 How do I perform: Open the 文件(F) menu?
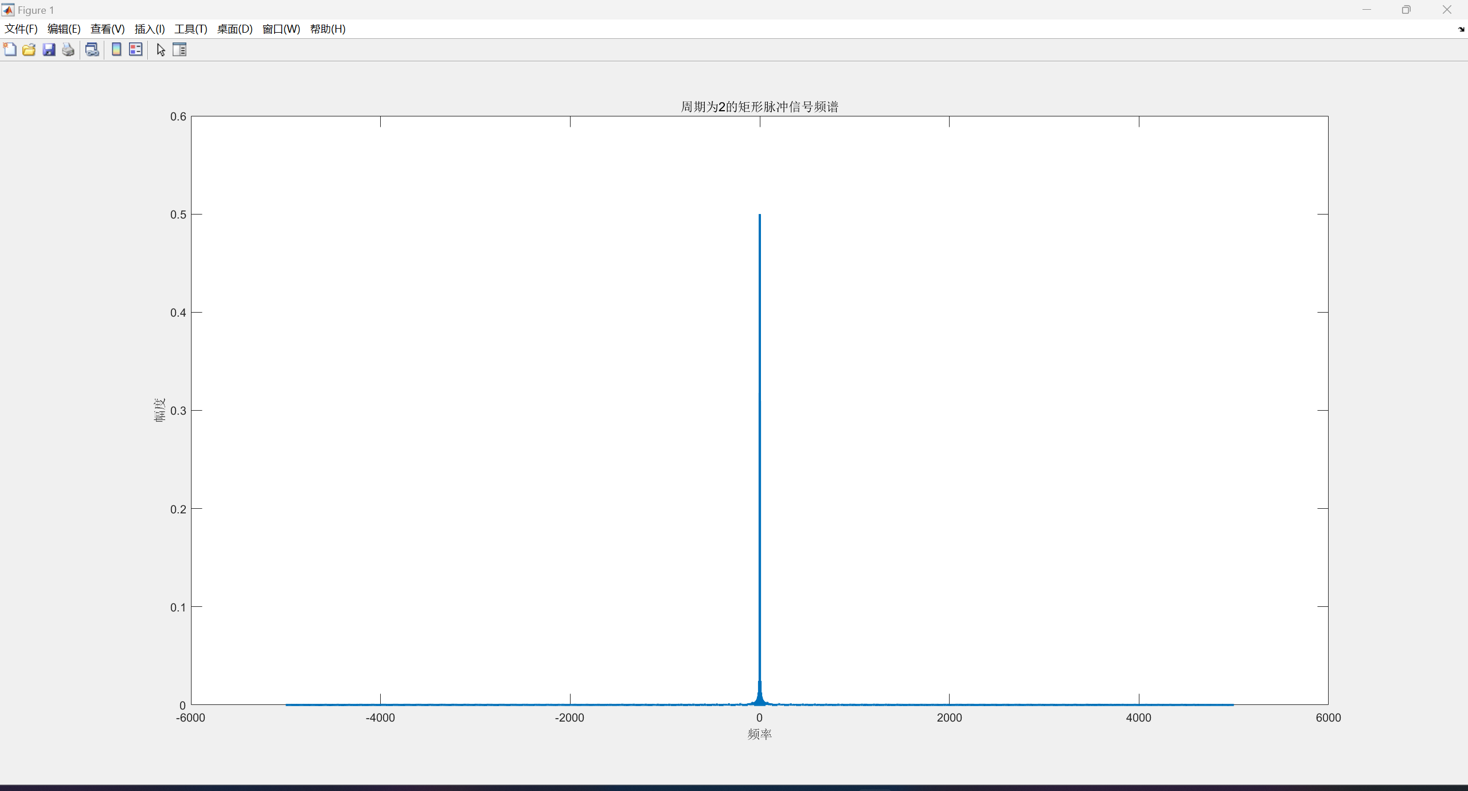(21, 29)
